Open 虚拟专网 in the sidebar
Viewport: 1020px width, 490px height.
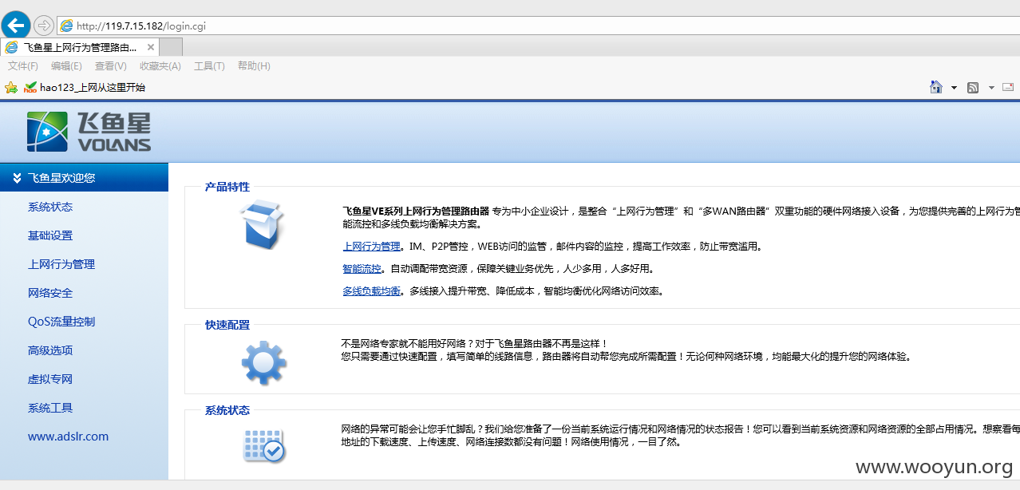point(50,379)
